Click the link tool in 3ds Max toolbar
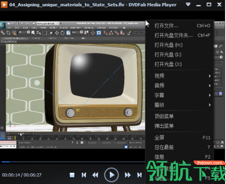This screenshot has width=226, height=184. pyautogui.click(x=3, y=33)
